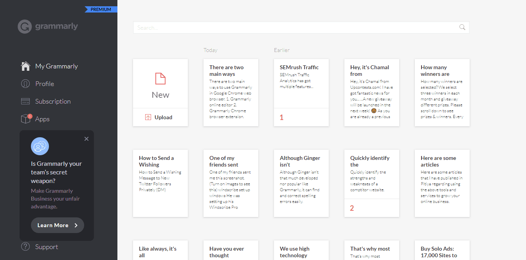Open 'Here are some articles' document
This screenshot has width=526, height=260.
(442, 183)
